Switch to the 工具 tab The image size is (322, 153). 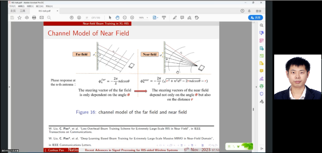tap(22, 11)
